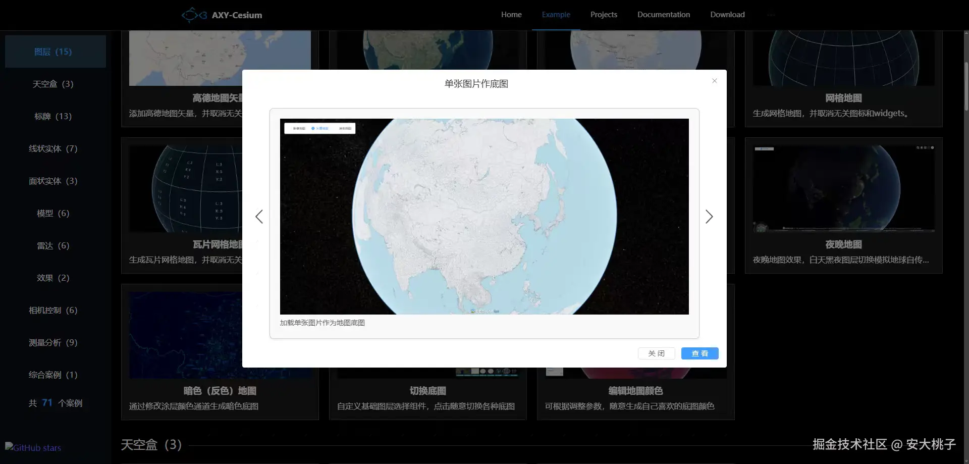Open the Documentation page
Viewport: 969px width, 464px height.
coord(663,15)
